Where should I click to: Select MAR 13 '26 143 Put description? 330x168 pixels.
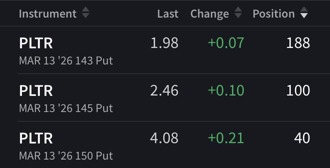(x=66, y=60)
